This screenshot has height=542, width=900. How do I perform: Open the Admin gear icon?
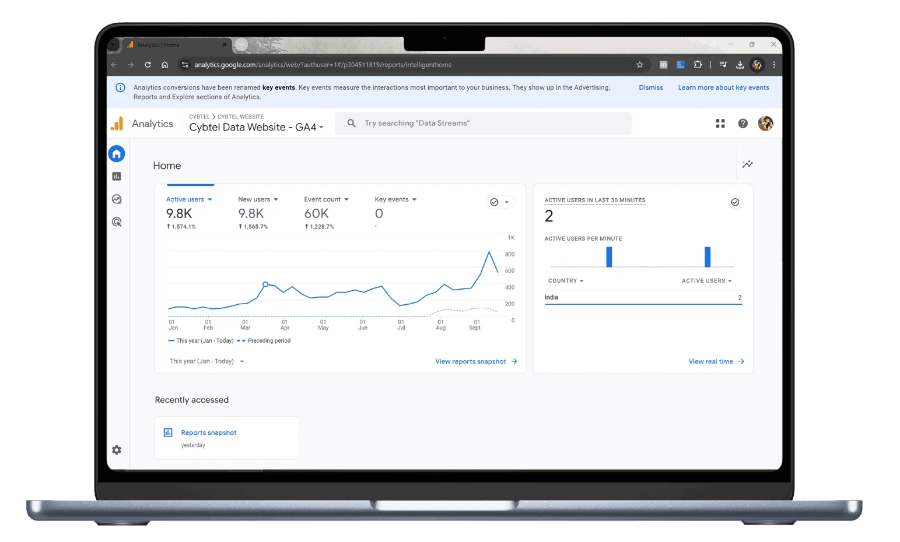coord(117,450)
